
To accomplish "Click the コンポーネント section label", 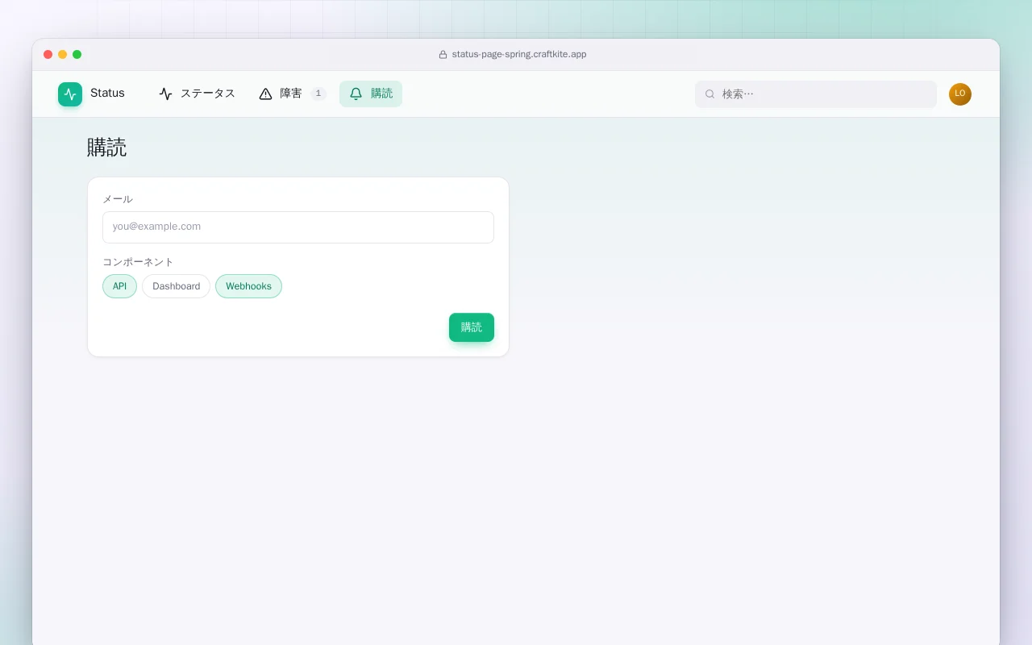I will 138,262.
